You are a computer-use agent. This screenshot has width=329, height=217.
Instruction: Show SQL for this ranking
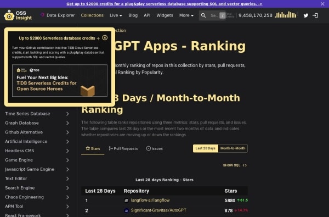pyautogui.click(x=235, y=165)
